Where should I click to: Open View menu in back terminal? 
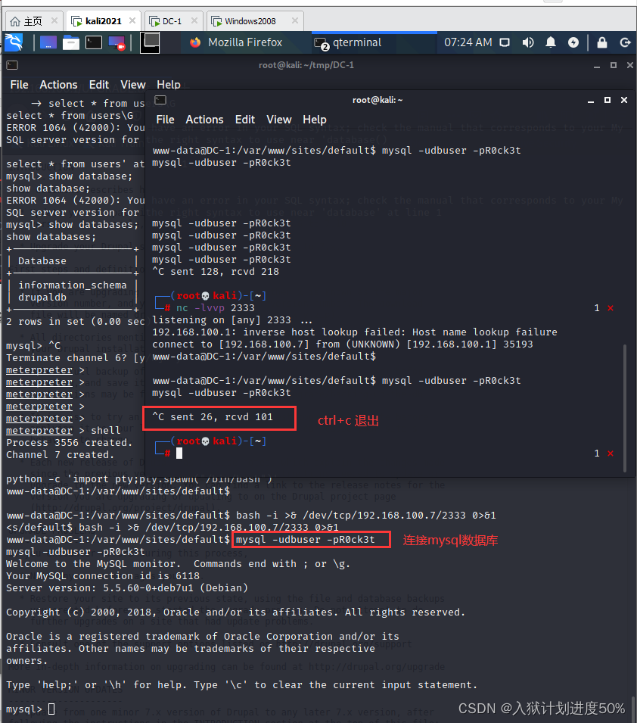pyautogui.click(x=133, y=85)
